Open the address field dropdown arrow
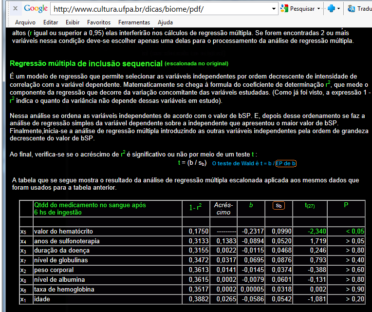 (274, 9)
